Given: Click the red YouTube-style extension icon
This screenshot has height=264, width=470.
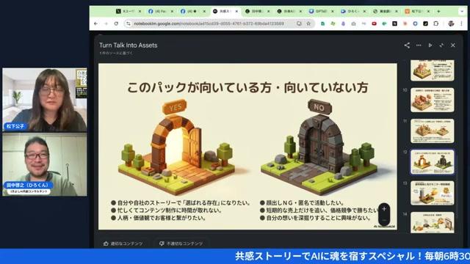Looking at the screenshot, I should 374,23.
